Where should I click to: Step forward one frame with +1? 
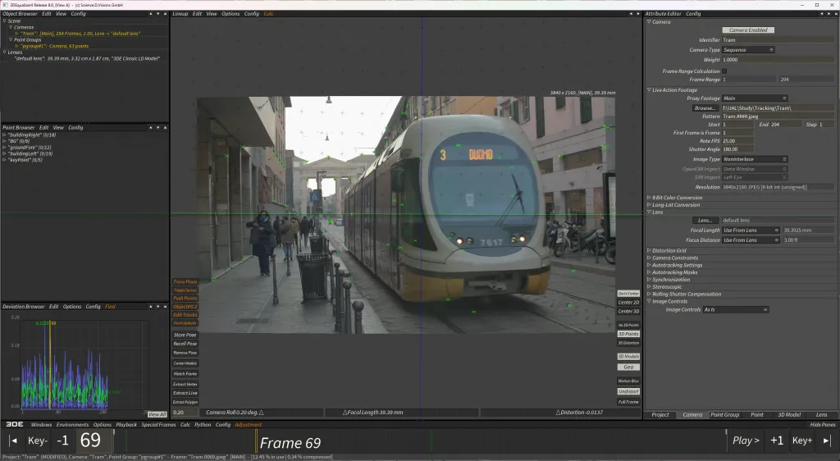pos(776,440)
